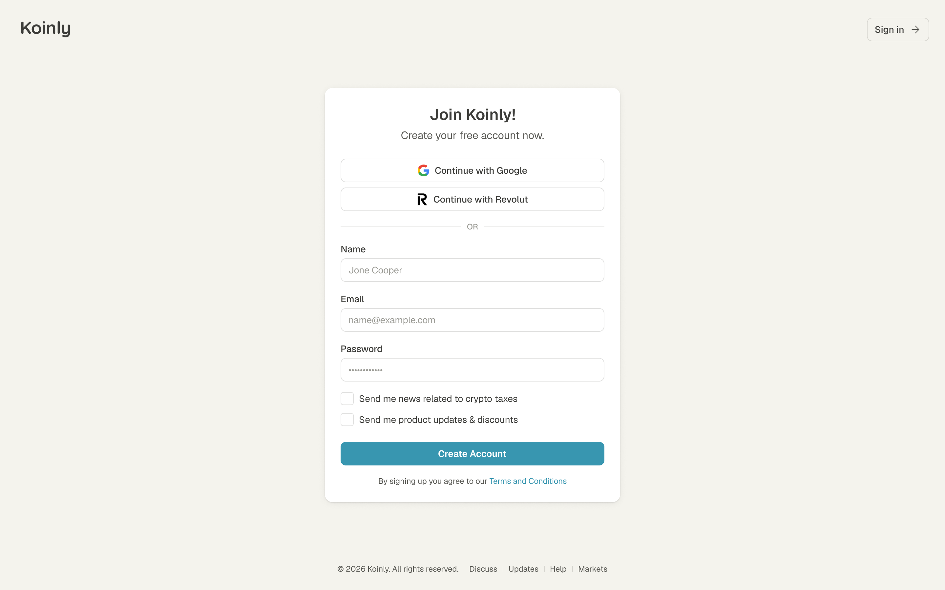Screen dimensions: 945x590
Task: Click the arrow icon beside Sign in
Action: [915, 29]
